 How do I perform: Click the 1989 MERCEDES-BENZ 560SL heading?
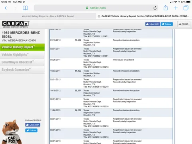21,34
